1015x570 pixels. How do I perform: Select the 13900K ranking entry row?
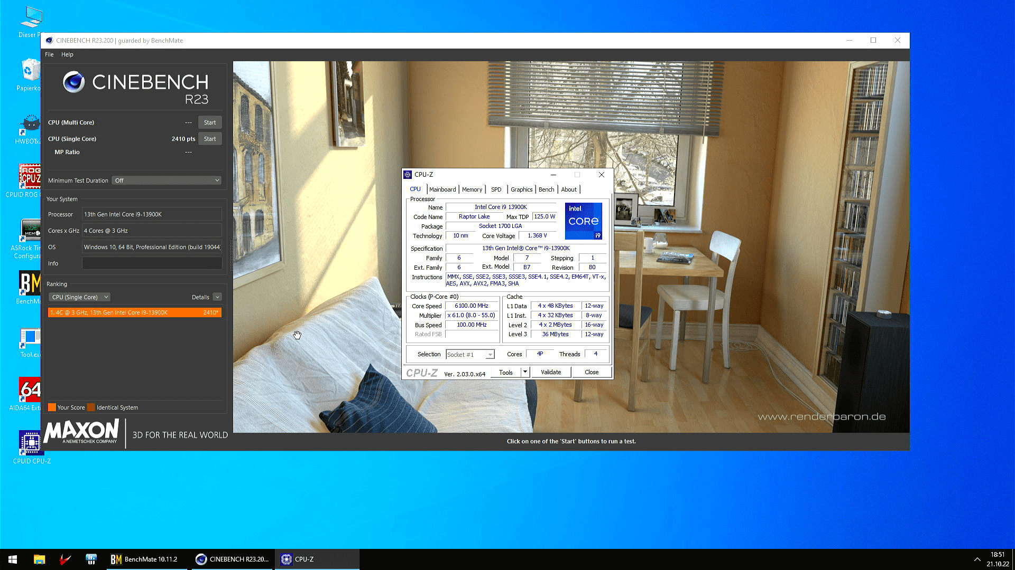135,312
